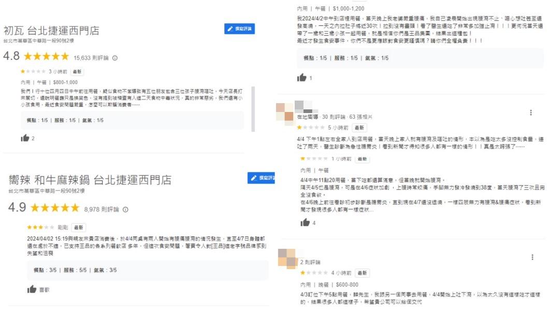The height and width of the screenshot is (309, 549).
Task: Click the 撰寫評論 button for 初瓦
Action: 240,29
